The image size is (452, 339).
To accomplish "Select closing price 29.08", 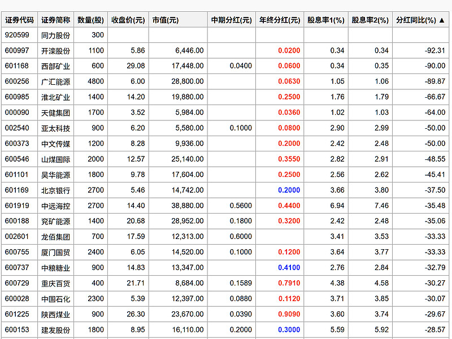I will coord(136,66).
